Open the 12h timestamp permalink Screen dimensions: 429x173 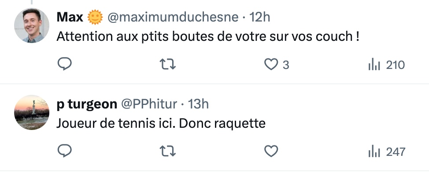[x=259, y=18]
